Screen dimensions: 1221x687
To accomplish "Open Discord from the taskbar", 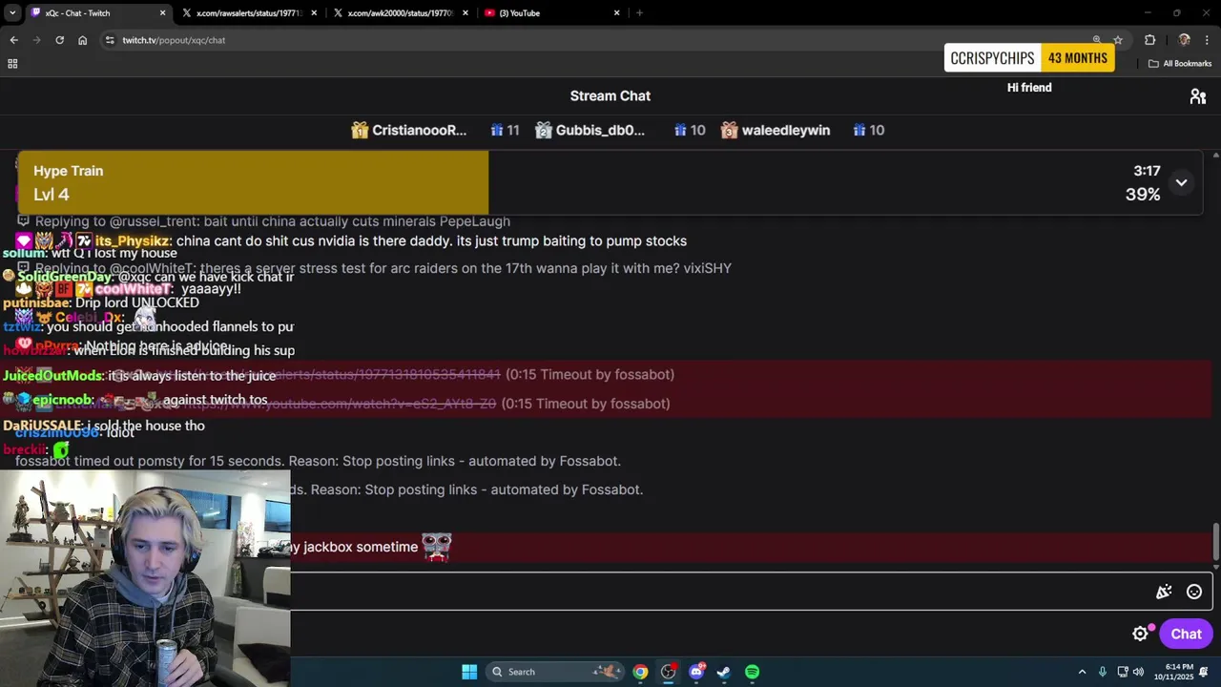I will (x=696, y=672).
